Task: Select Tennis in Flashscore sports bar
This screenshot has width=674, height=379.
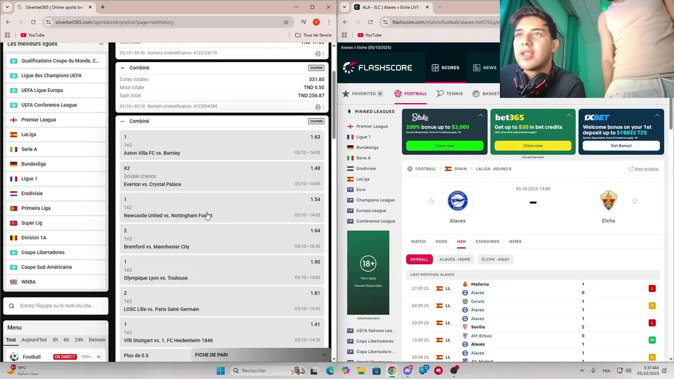Action: 450,94
